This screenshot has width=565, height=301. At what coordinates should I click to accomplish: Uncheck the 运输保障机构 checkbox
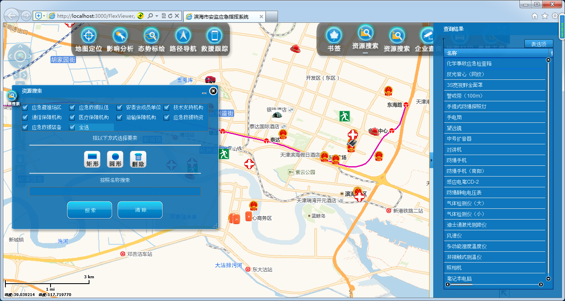pos(119,117)
